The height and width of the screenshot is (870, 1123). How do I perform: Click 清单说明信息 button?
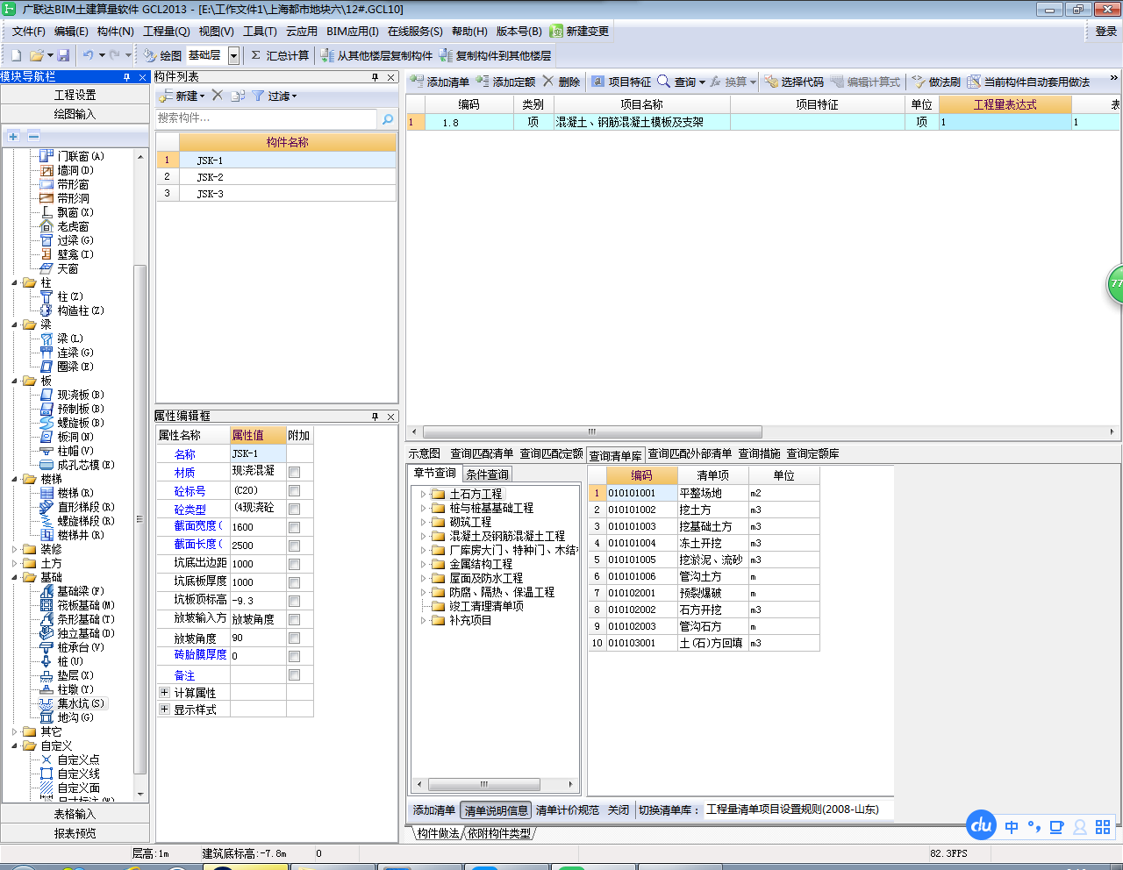click(x=497, y=810)
